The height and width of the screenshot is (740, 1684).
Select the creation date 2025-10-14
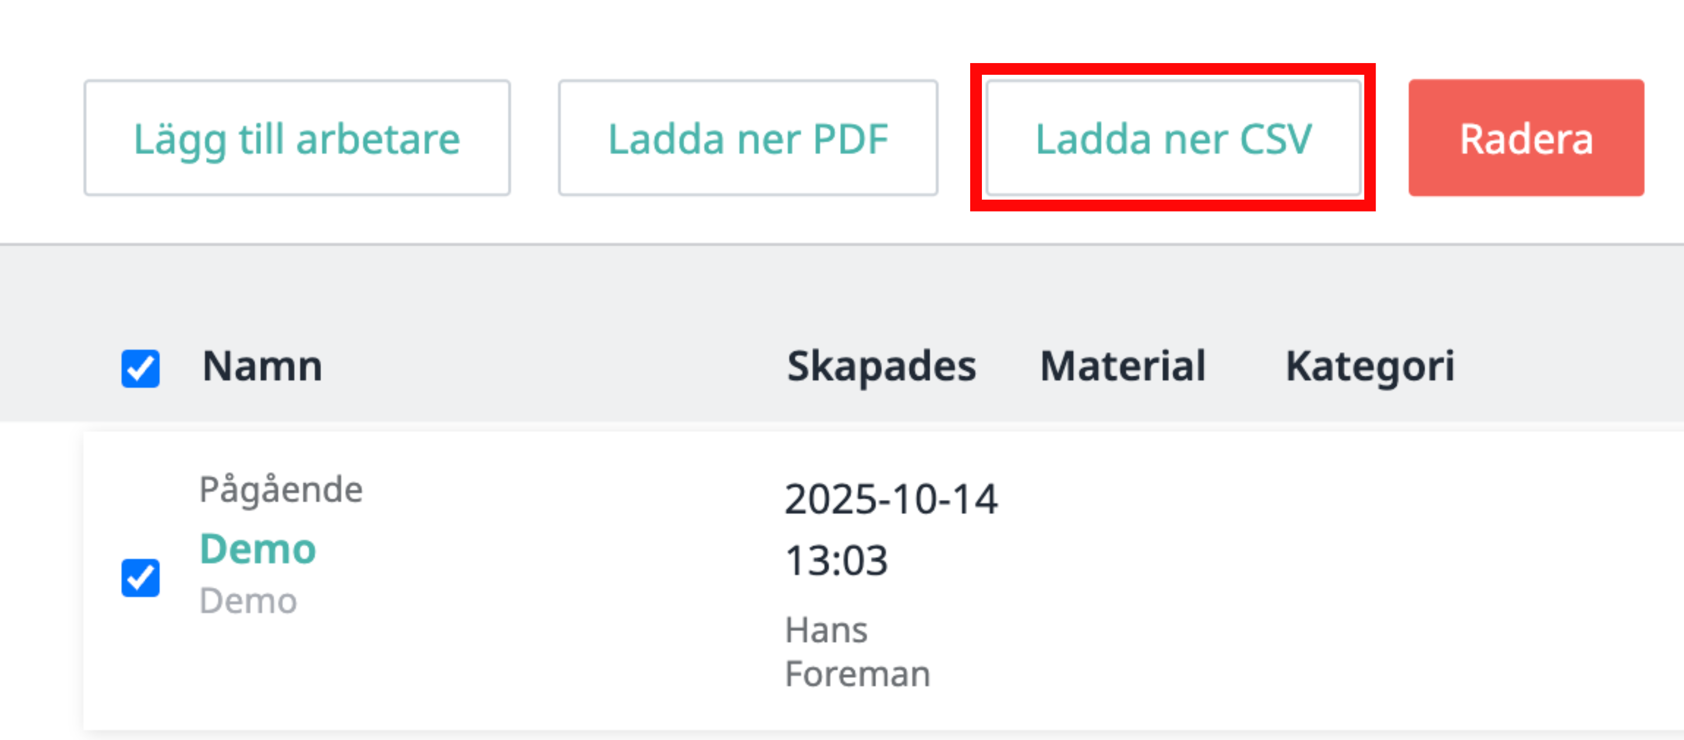(891, 499)
